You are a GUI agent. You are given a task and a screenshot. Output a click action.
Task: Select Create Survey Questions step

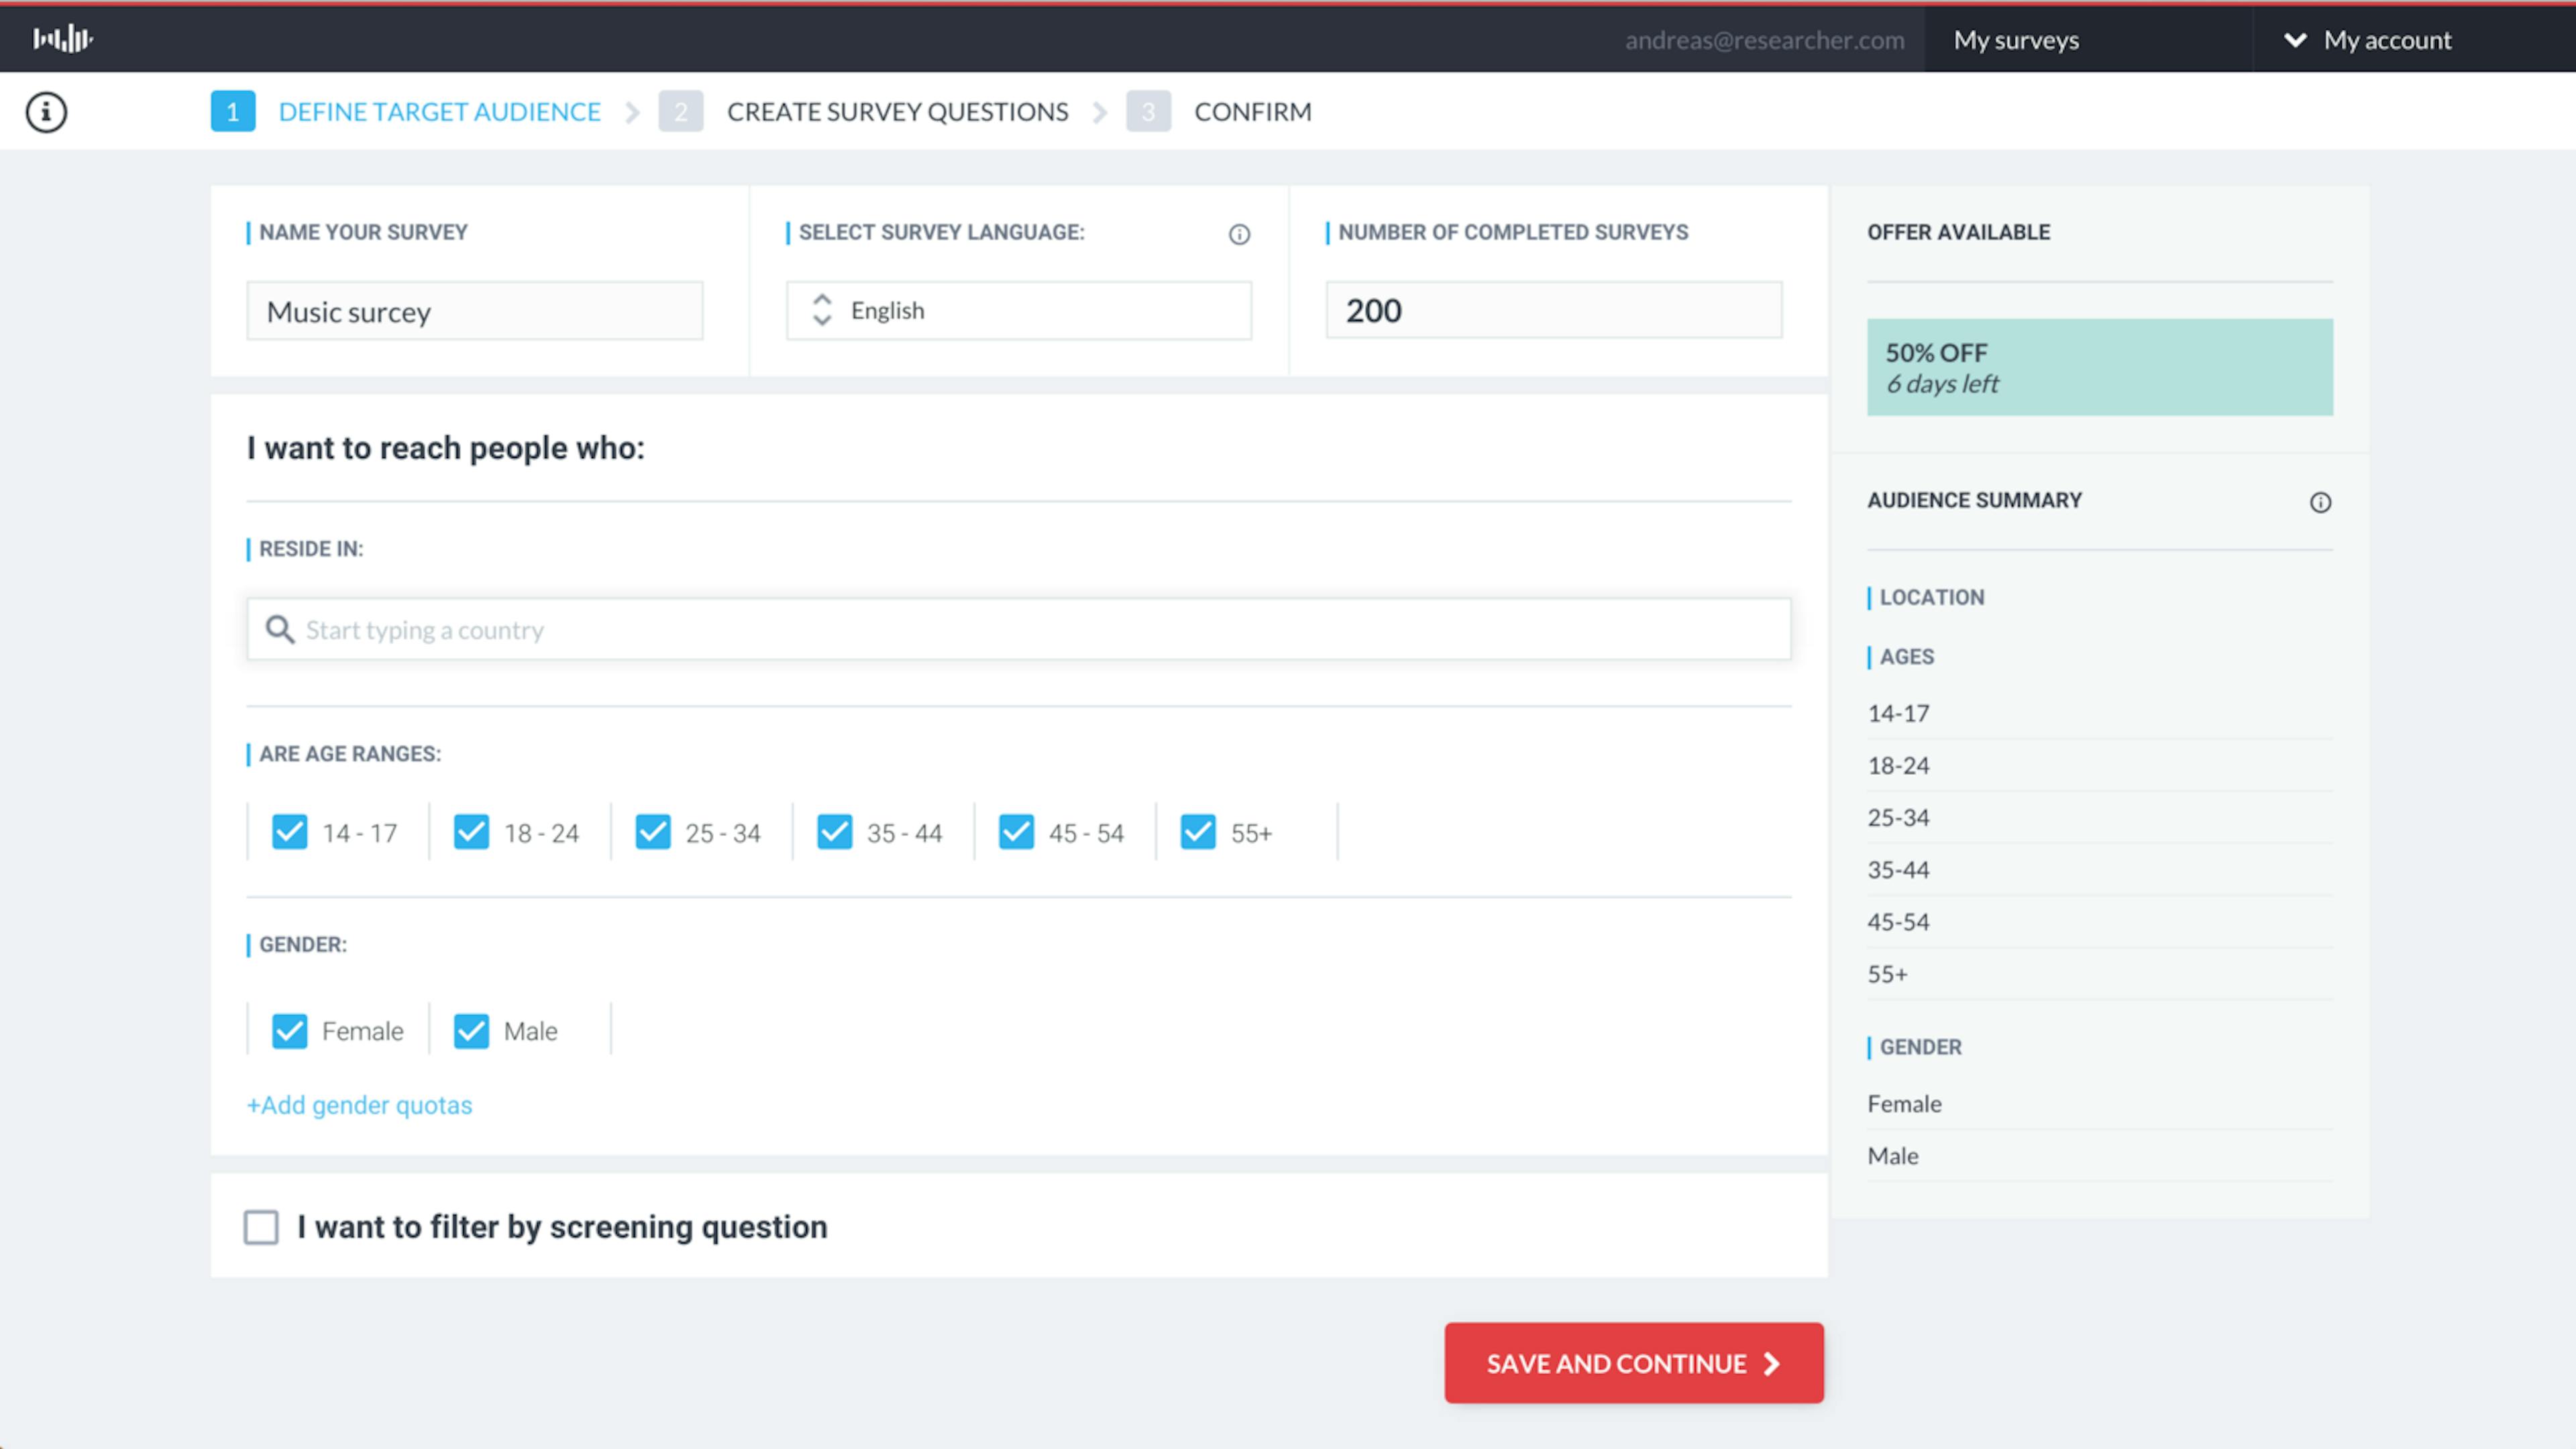(x=897, y=112)
